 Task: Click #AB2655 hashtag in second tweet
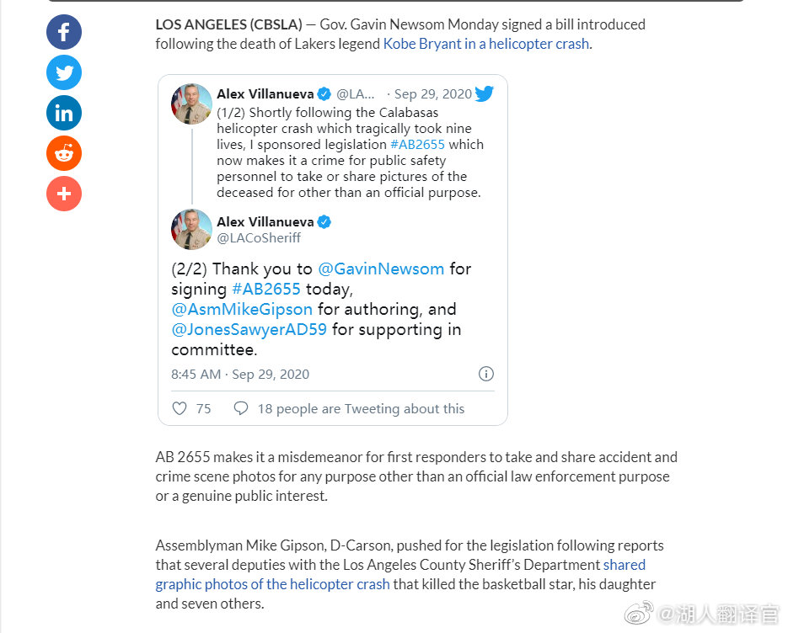[265, 289]
